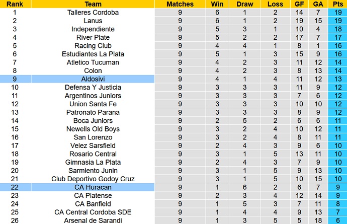347x224 pixels.
Task: Click Talleres Cordoba's points cell showing 19
Action: (x=337, y=13)
